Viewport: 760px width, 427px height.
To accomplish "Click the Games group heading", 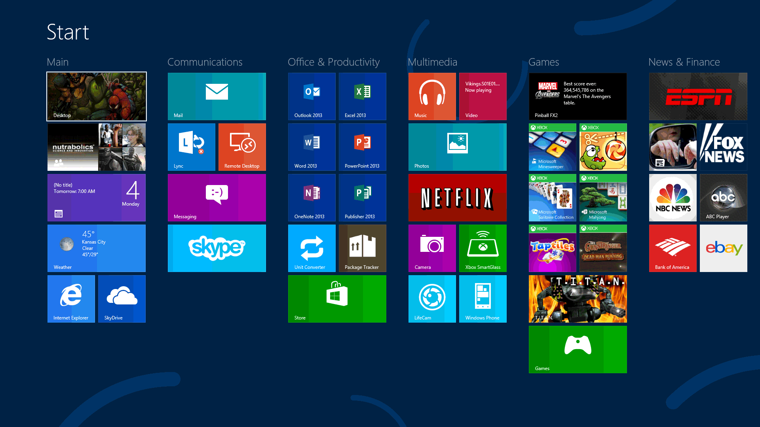I will point(543,62).
